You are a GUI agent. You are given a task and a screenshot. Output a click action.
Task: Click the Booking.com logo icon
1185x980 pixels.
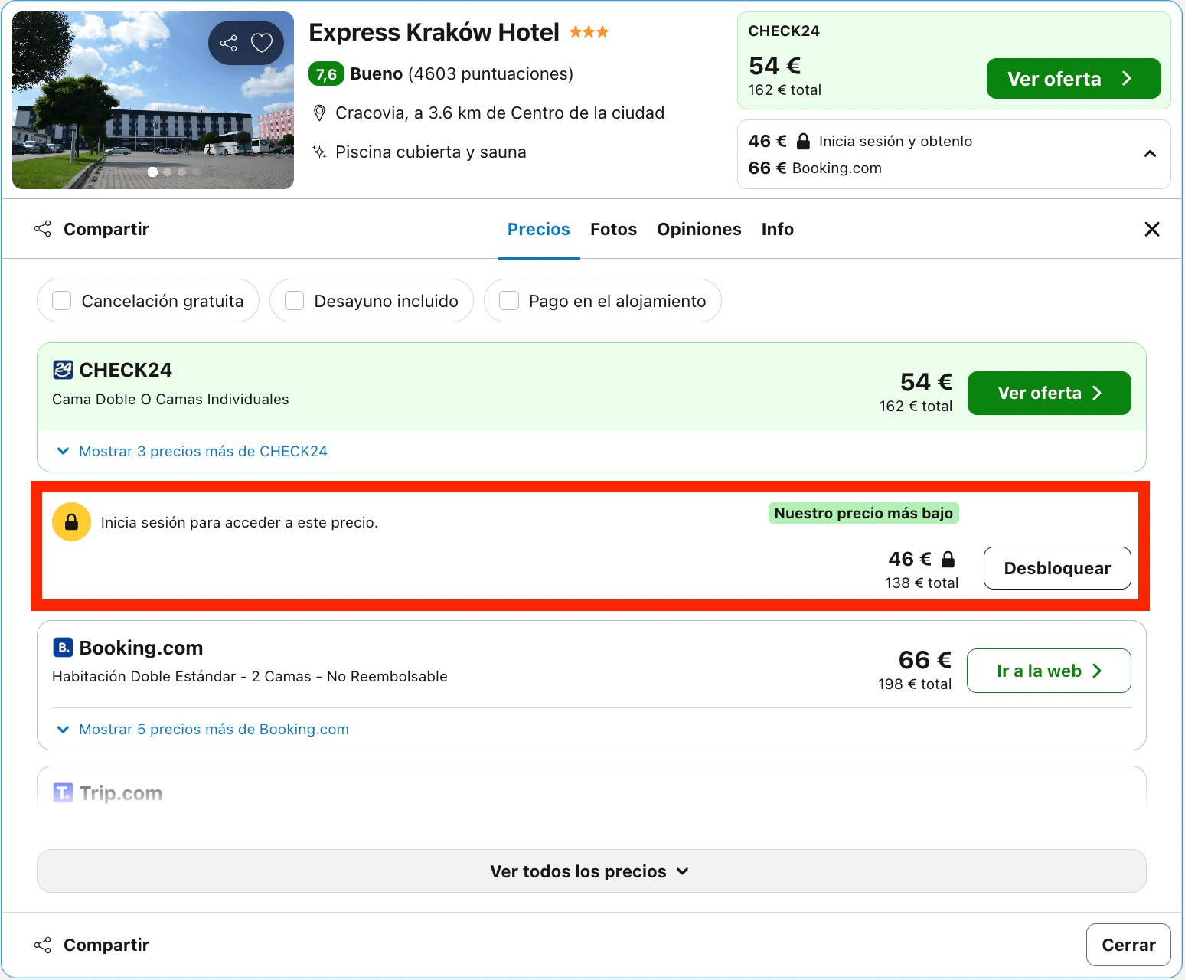click(63, 648)
